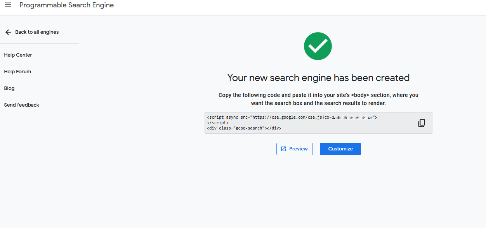Click the Programmable Search Engine title
This screenshot has height=228, width=486.
tap(66, 5)
